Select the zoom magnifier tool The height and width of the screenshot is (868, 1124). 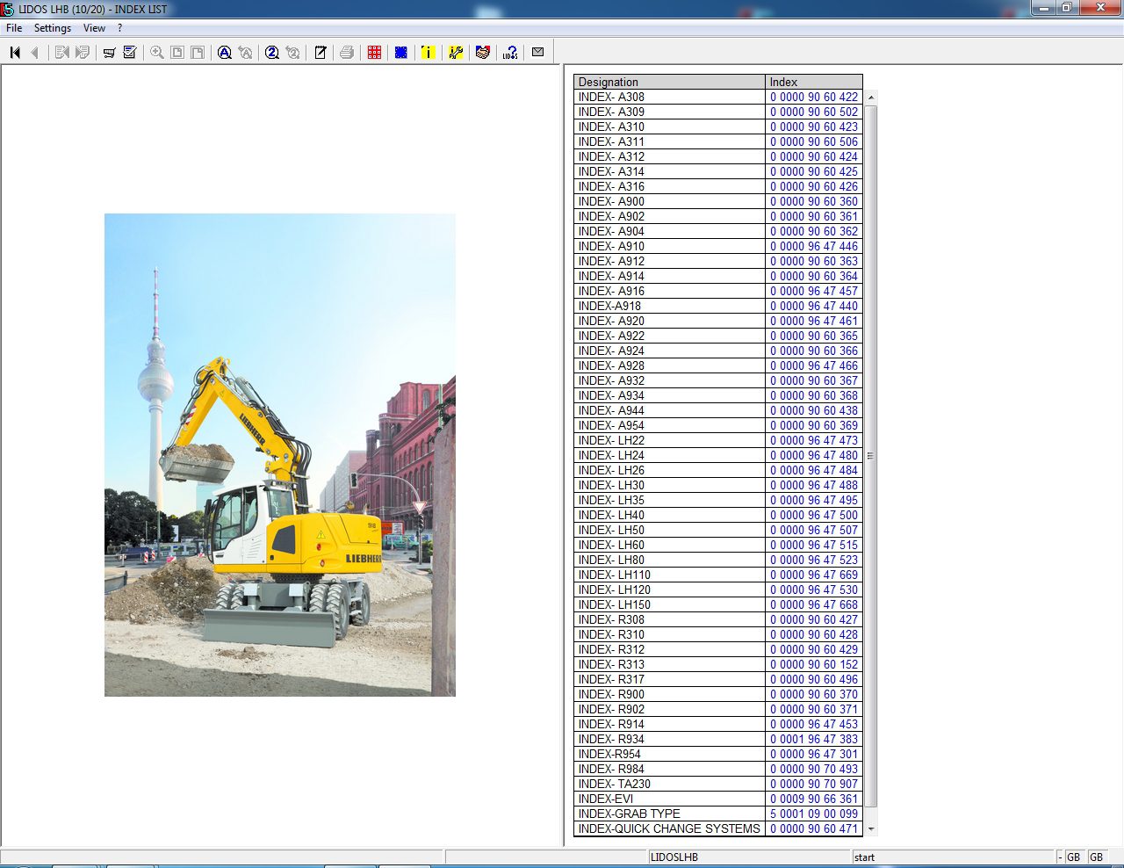[x=155, y=52]
